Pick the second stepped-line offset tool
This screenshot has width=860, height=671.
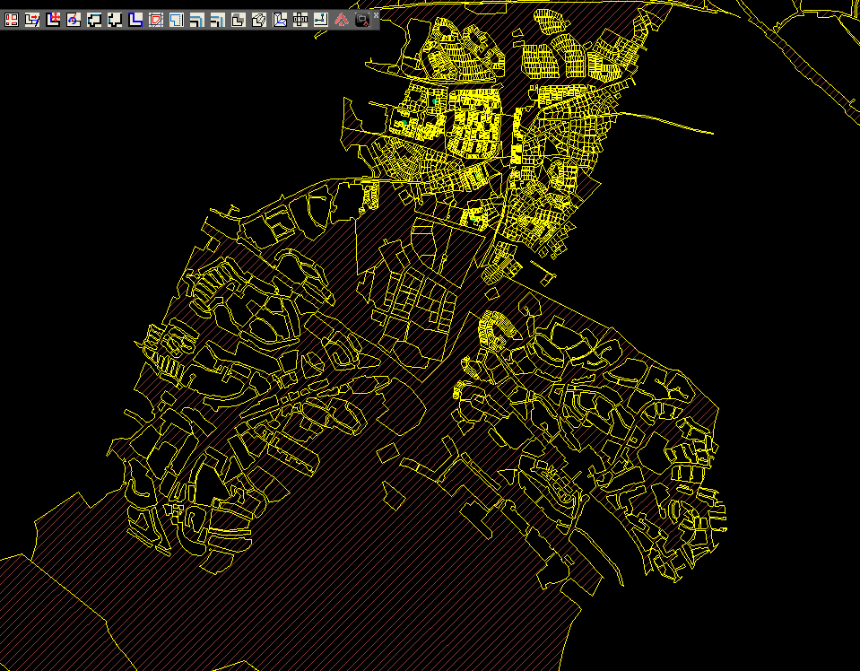coord(216,17)
